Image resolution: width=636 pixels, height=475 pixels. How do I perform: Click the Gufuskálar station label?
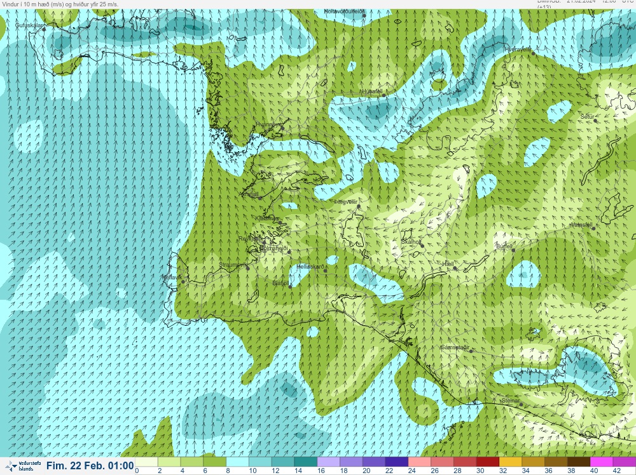point(29,25)
